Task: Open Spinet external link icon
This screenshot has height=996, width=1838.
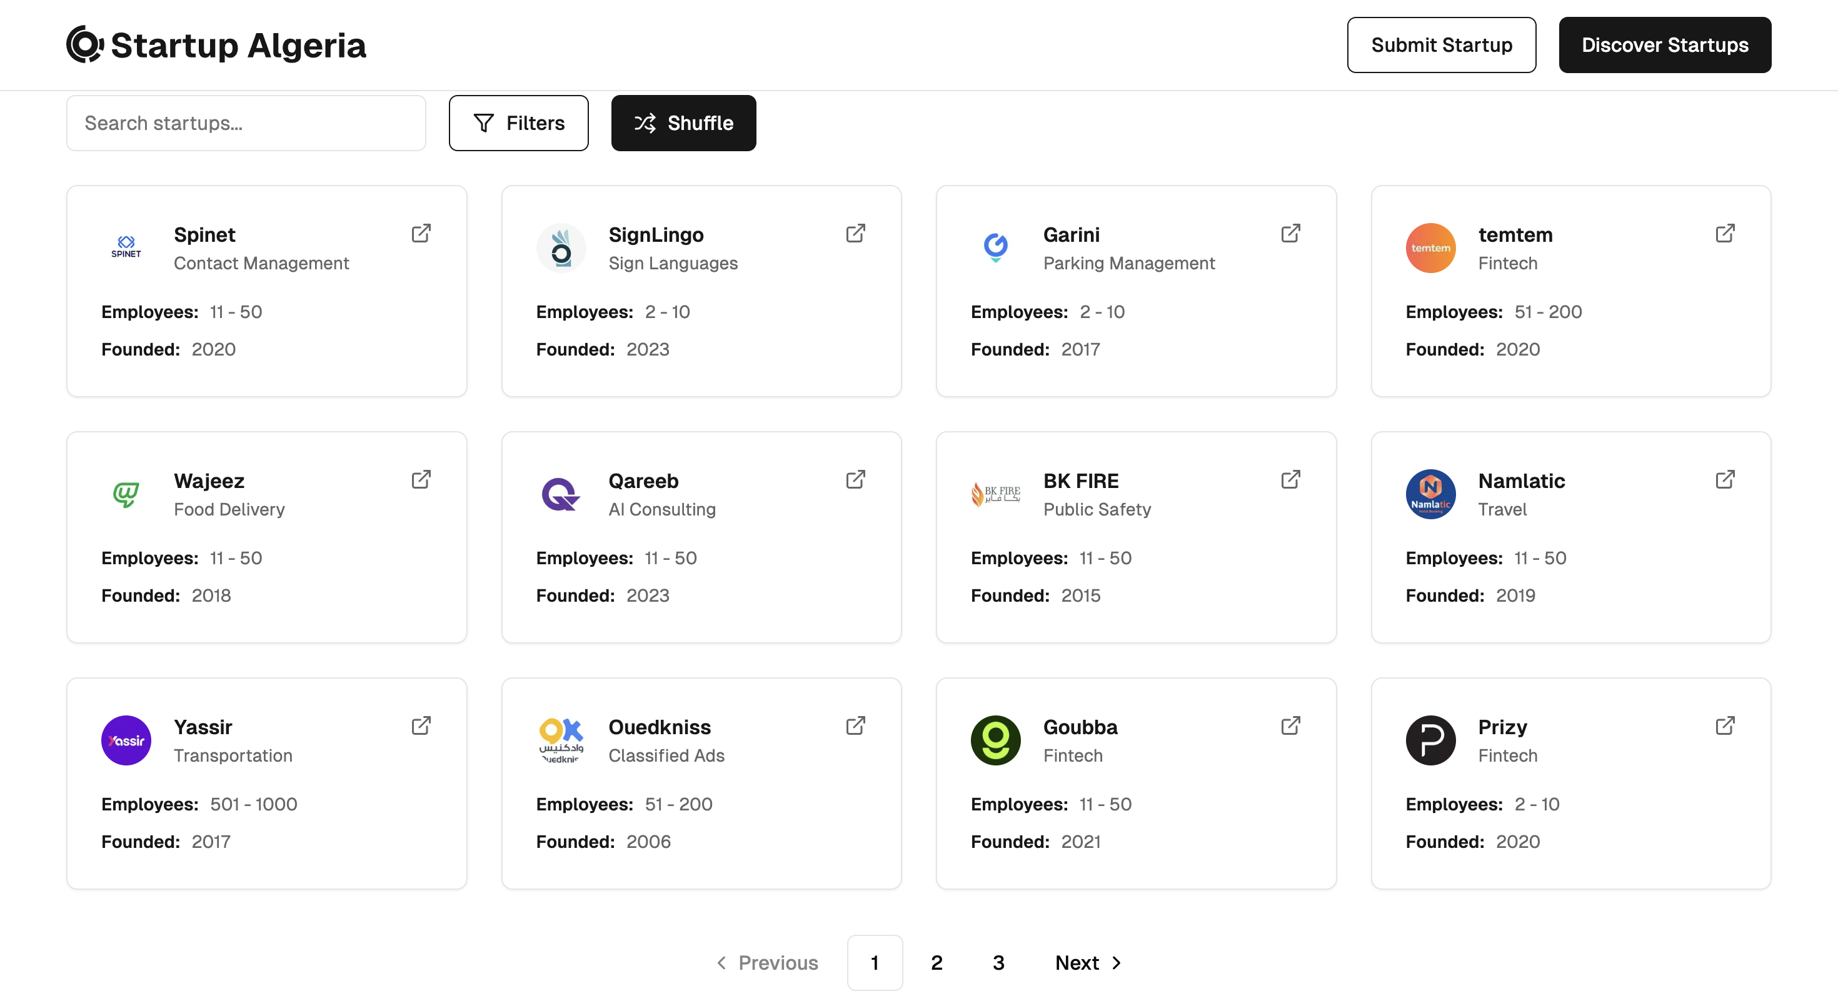Action: tap(421, 233)
